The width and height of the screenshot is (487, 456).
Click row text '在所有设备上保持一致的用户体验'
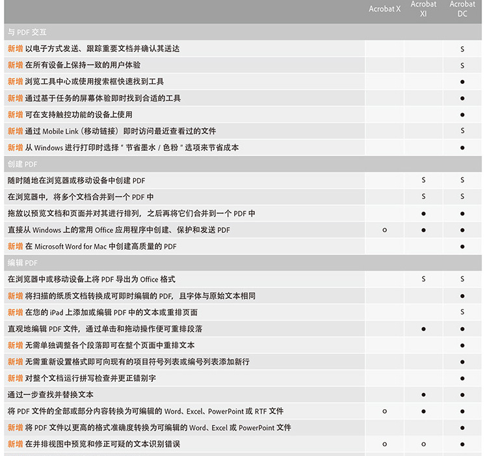[83, 65]
